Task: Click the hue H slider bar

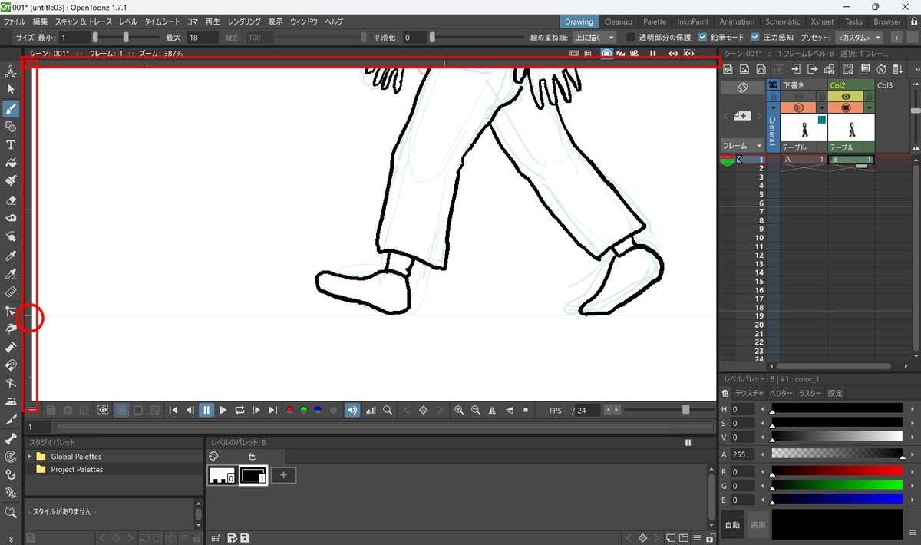Action: [837, 409]
